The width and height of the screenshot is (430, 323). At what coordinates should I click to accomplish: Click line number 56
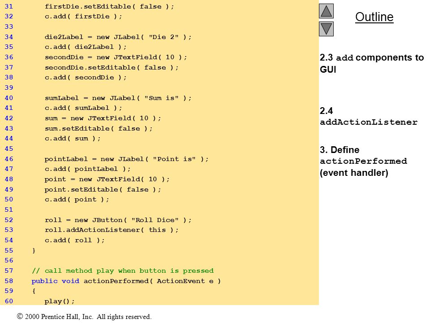[9, 260]
